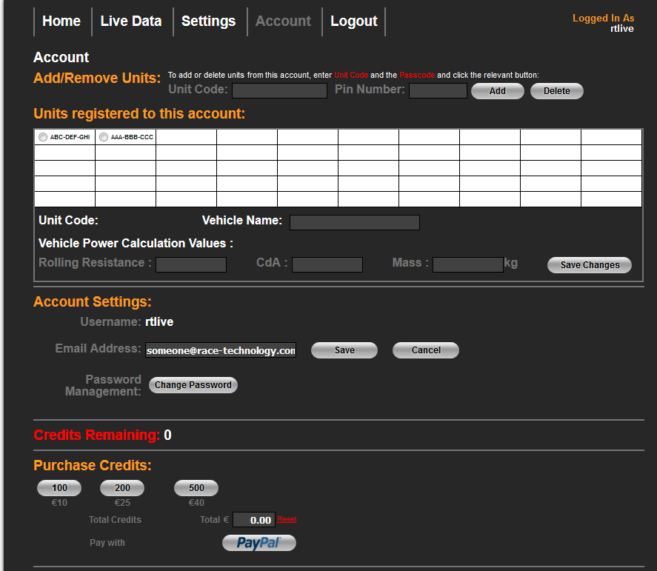The height and width of the screenshot is (571, 657).
Task: Click the Add unit button
Action: click(497, 91)
